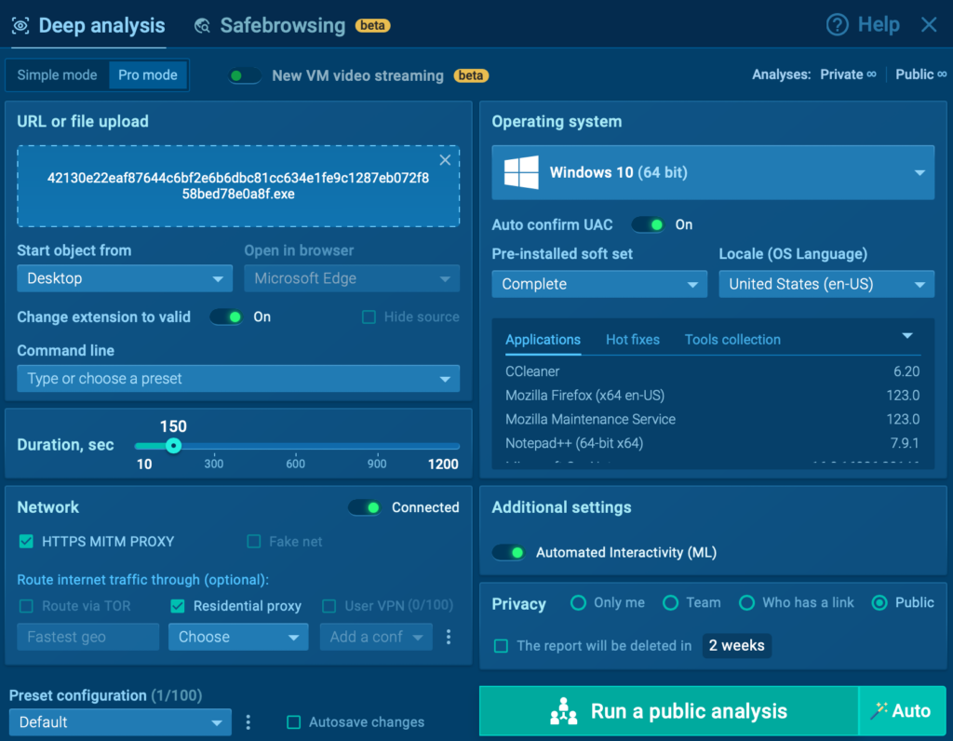Open the Pre-installed soft set dropdown
Image resolution: width=953 pixels, height=741 pixels.
[x=599, y=284]
